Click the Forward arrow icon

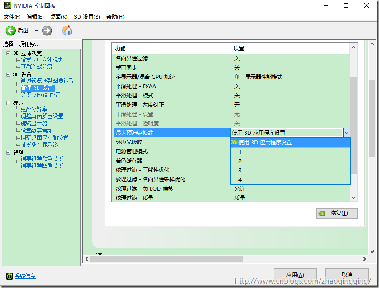(47, 31)
